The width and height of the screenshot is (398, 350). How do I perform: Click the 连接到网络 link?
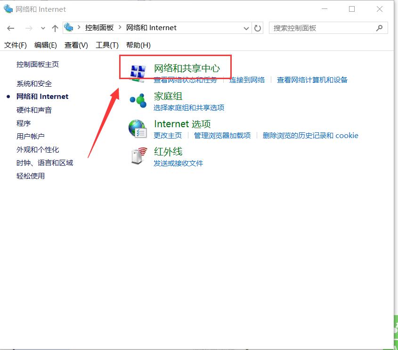point(247,80)
